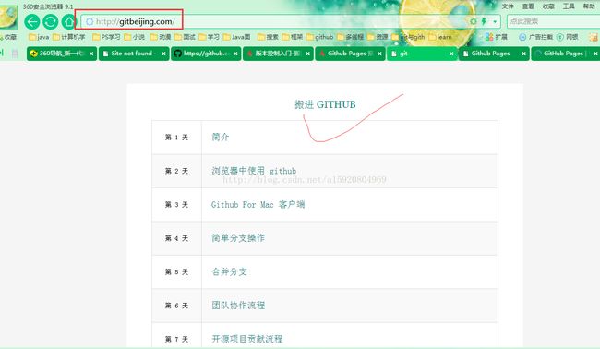Close the https://github.c tab
The image size is (600, 349).
(x=235, y=54)
